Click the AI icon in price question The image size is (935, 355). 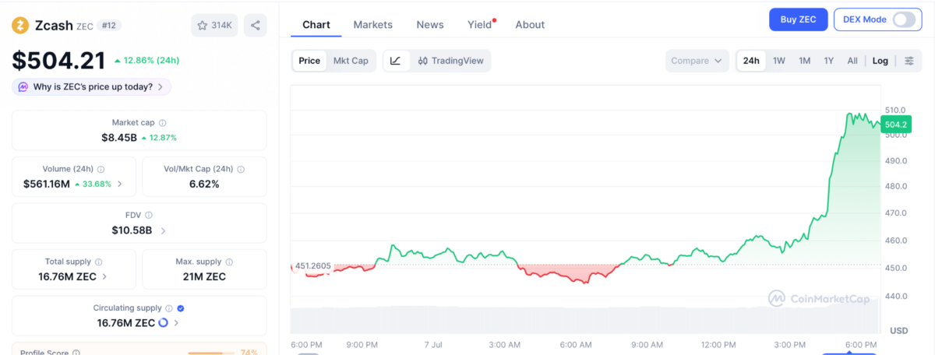tap(23, 86)
